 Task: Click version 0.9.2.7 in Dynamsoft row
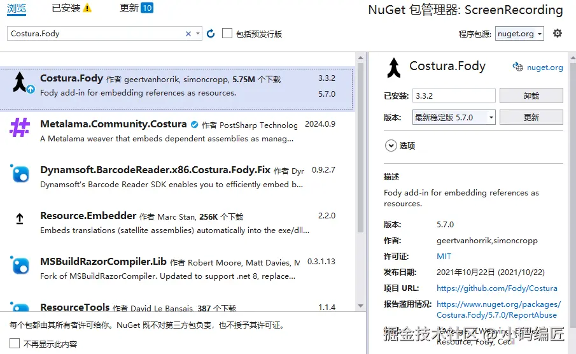(x=323, y=170)
